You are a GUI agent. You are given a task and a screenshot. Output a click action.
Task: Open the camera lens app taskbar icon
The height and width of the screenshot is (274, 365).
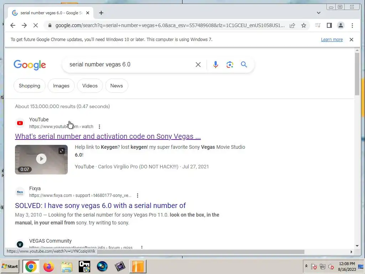pyautogui.click(x=102, y=267)
